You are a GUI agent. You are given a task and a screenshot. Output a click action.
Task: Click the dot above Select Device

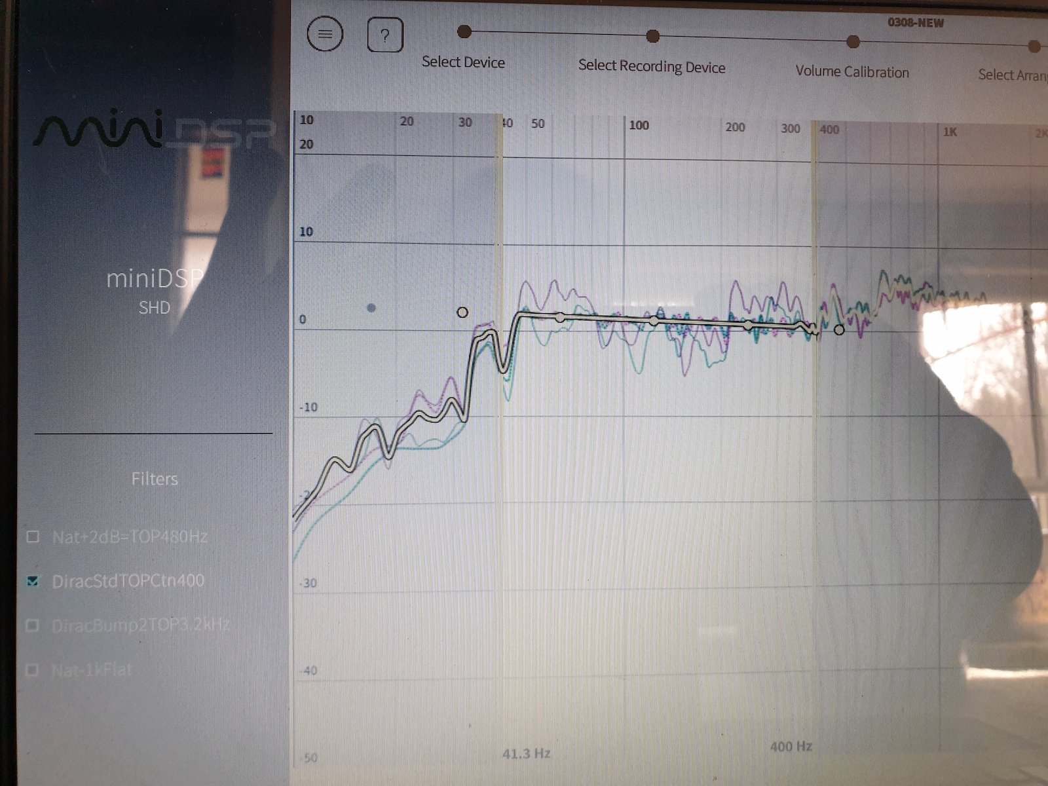(464, 31)
